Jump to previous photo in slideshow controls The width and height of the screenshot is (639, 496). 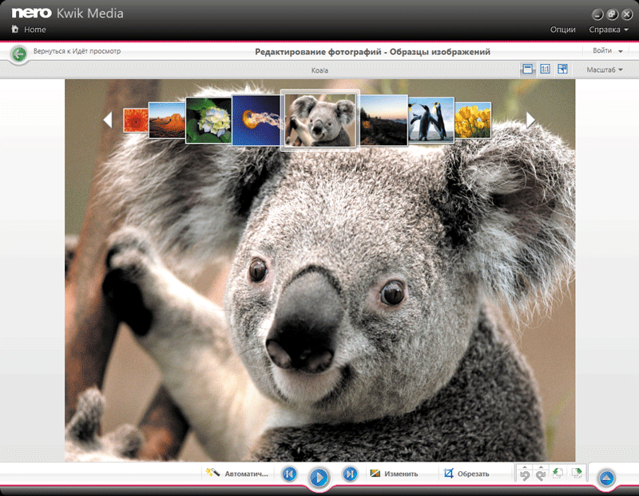click(289, 475)
